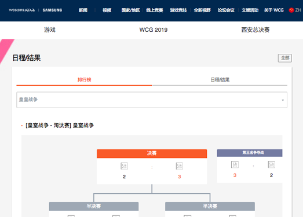Open the WCG 2019 Xi'an logo

(22, 10)
